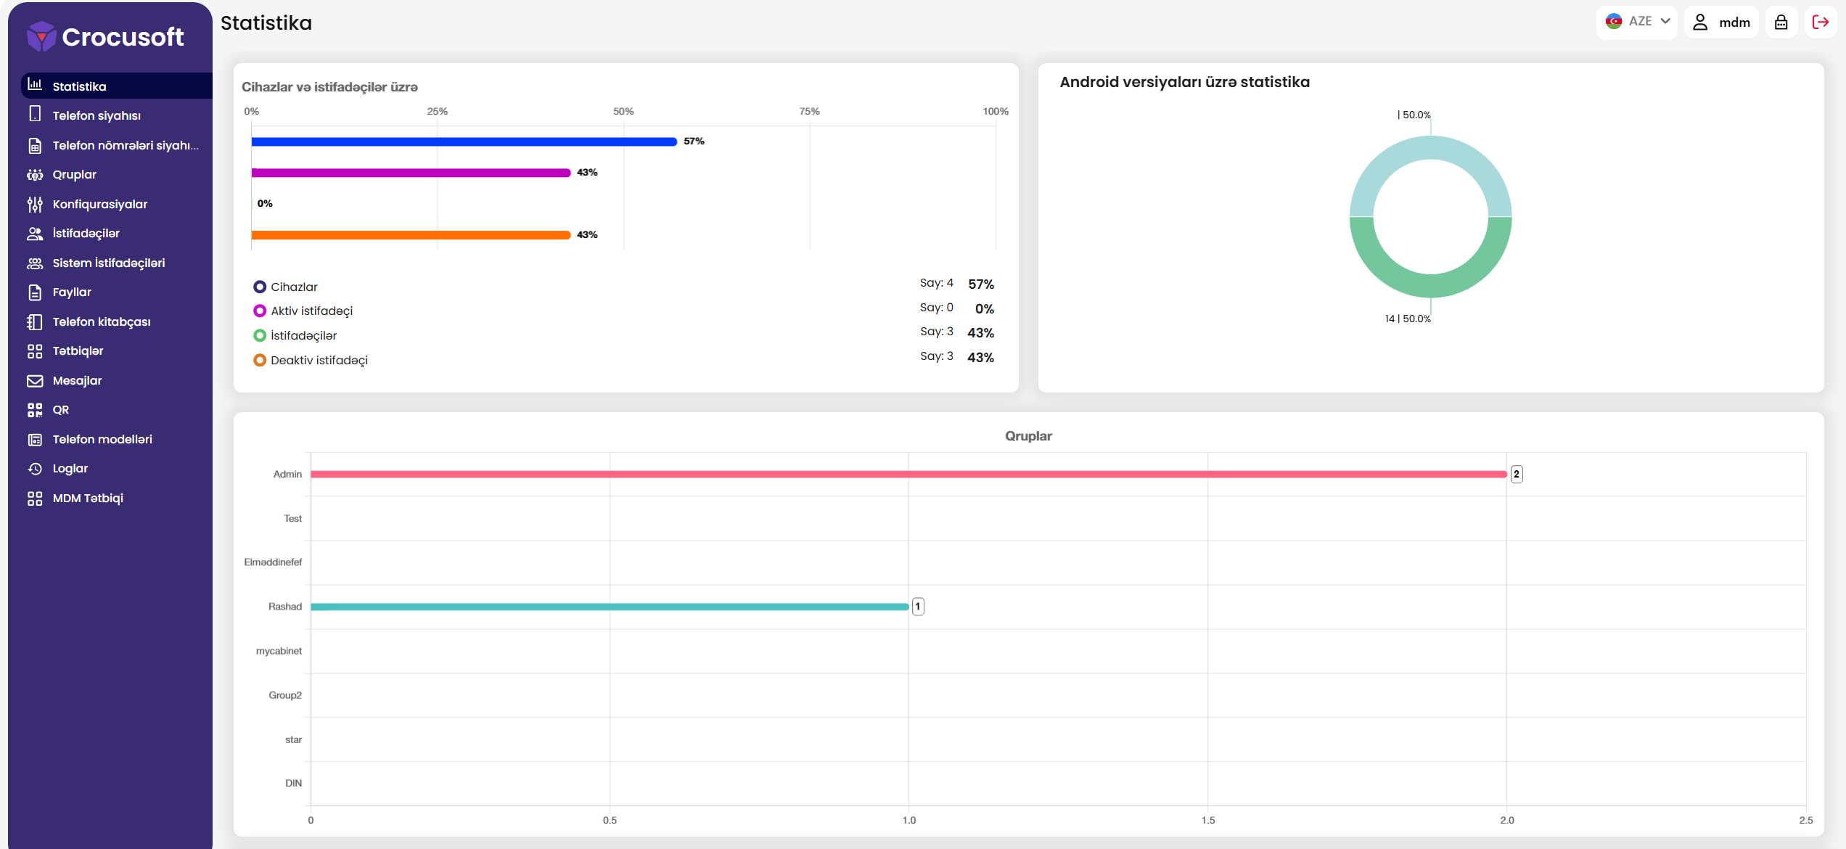Click the Telefon kitabçası book icon
The height and width of the screenshot is (849, 1846).
click(35, 322)
